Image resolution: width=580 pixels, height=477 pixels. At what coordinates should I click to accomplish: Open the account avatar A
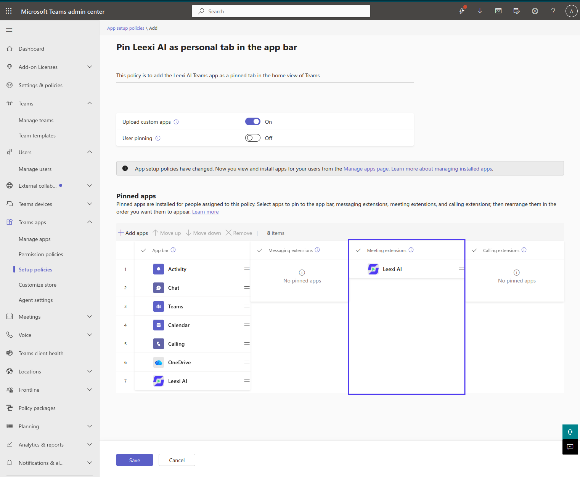click(571, 11)
